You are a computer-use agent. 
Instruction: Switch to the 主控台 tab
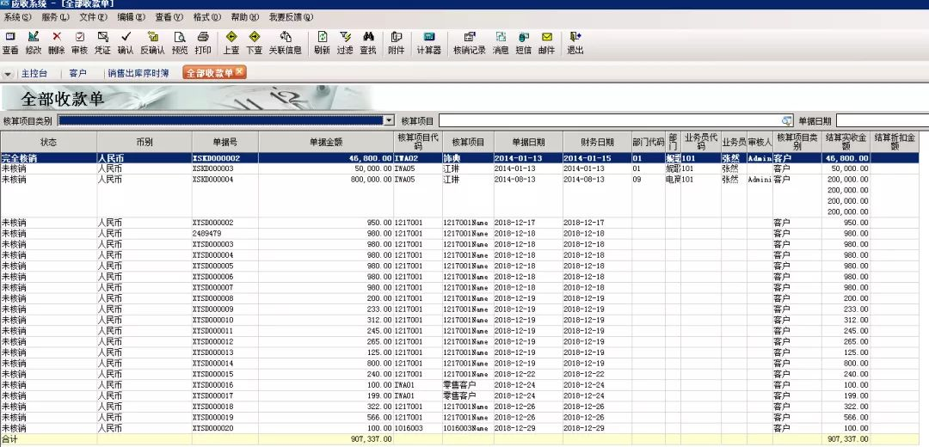[x=34, y=74]
